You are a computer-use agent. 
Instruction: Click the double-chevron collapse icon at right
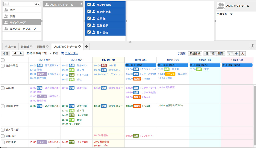pos(252,46)
